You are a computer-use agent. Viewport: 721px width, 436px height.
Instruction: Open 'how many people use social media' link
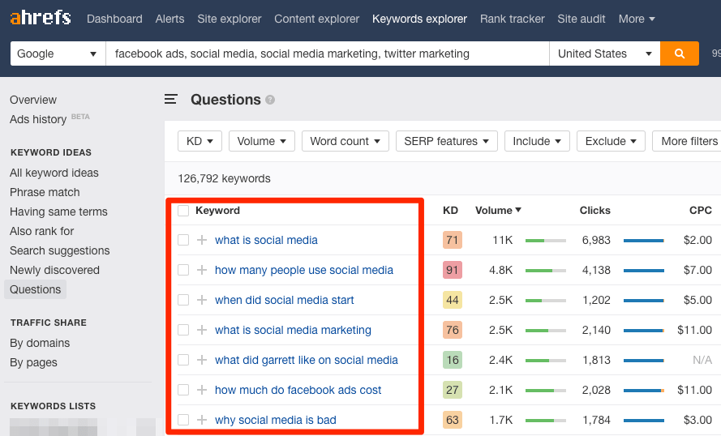coord(304,270)
